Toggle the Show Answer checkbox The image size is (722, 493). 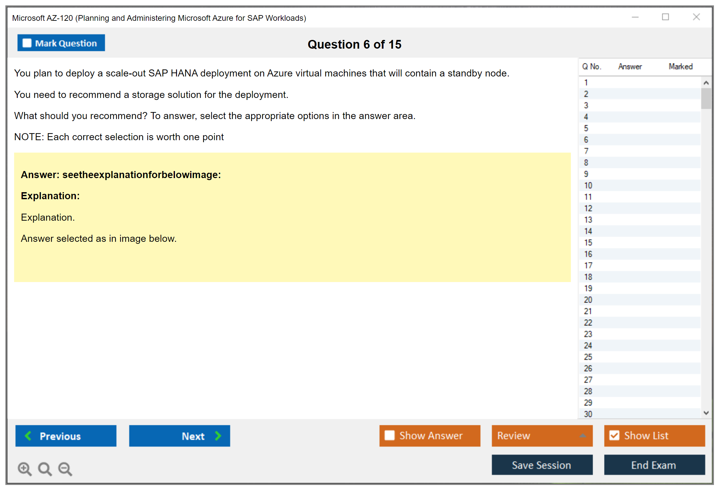[390, 435]
